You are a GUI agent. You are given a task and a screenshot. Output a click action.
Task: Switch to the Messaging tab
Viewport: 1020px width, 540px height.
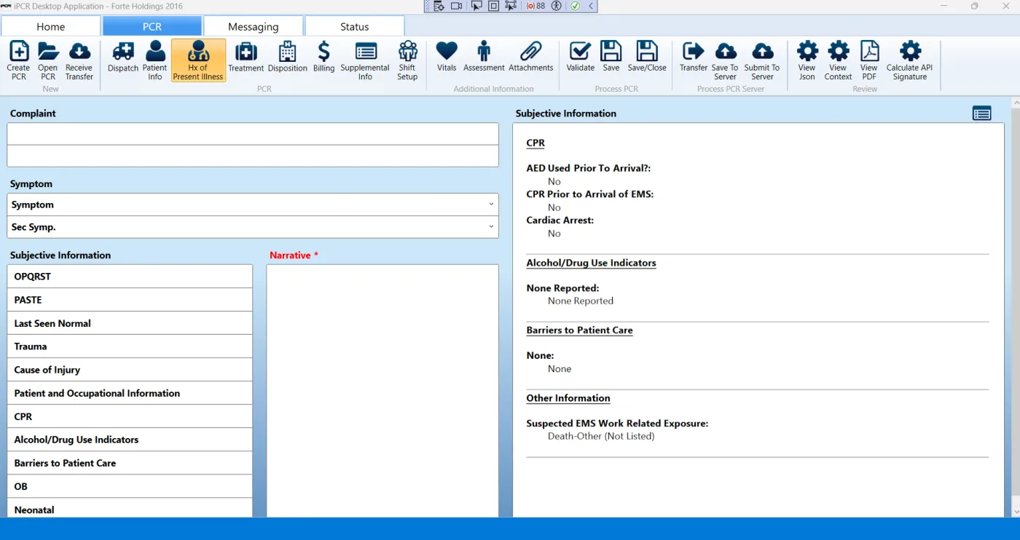[x=254, y=26]
